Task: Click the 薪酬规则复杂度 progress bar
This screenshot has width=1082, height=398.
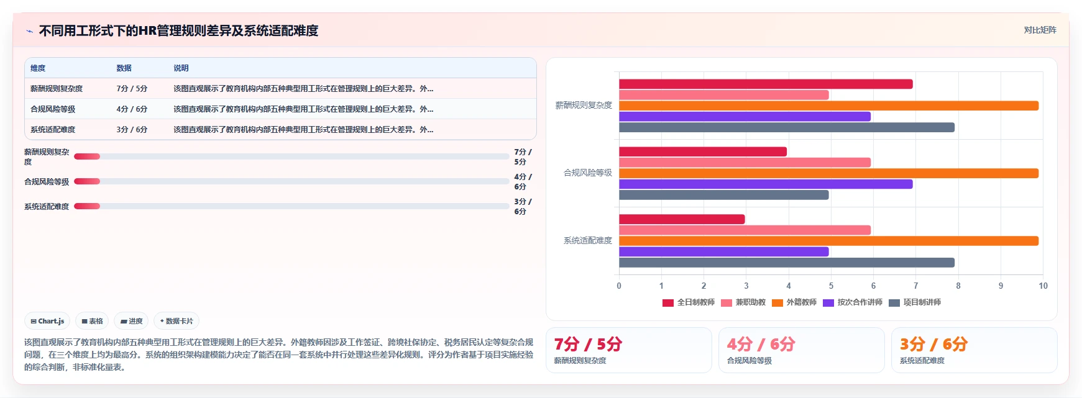Action: click(x=291, y=156)
